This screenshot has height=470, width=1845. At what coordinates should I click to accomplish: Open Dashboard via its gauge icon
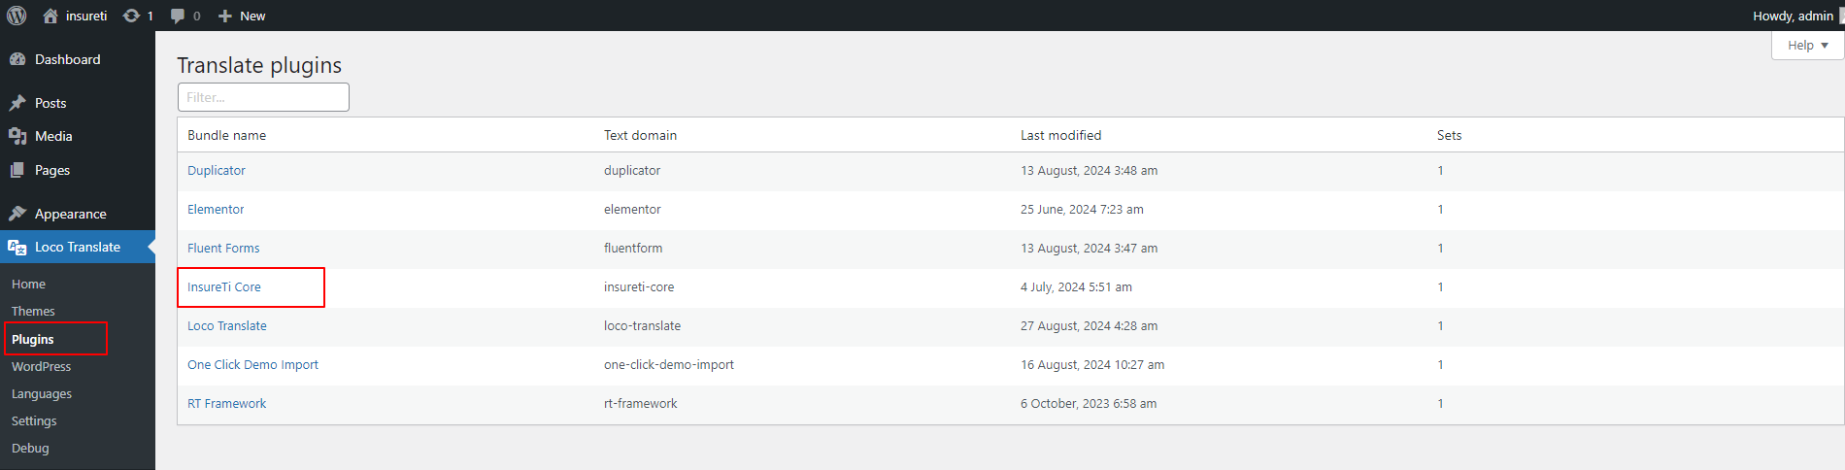[17, 59]
